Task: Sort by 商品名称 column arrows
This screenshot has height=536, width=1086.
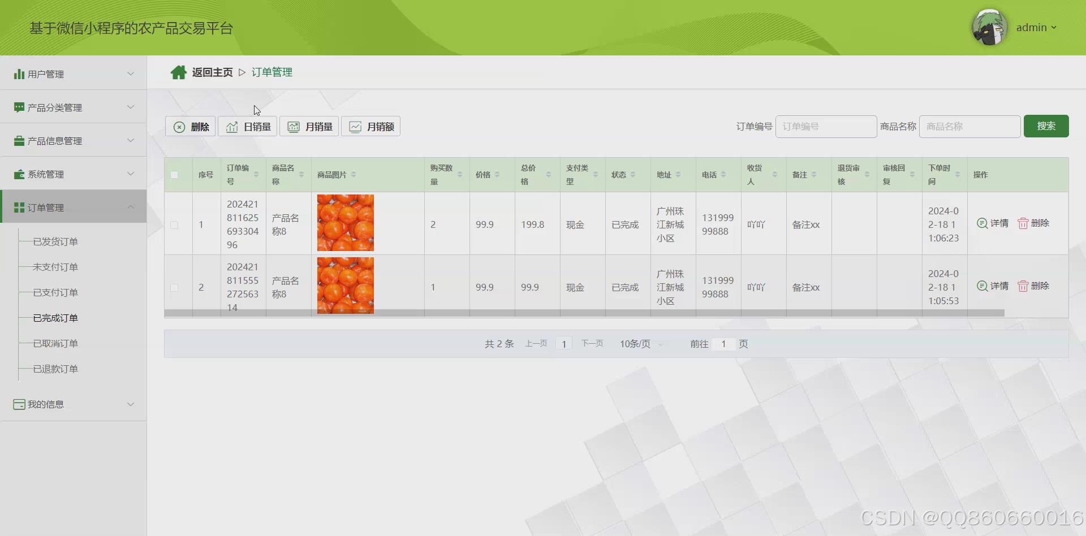Action: click(x=301, y=175)
